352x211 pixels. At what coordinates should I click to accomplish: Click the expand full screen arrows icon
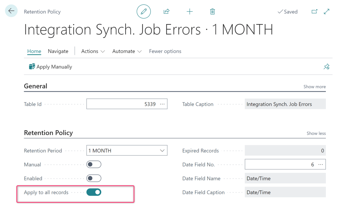click(327, 12)
